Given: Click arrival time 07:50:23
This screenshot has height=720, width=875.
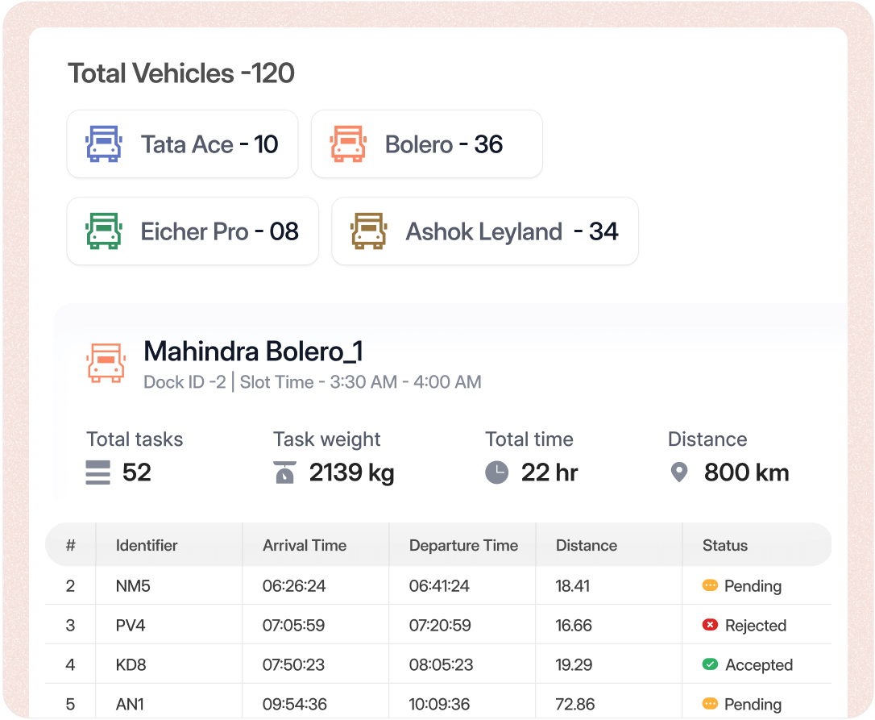Looking at the screenshot, I should point(293,664).
